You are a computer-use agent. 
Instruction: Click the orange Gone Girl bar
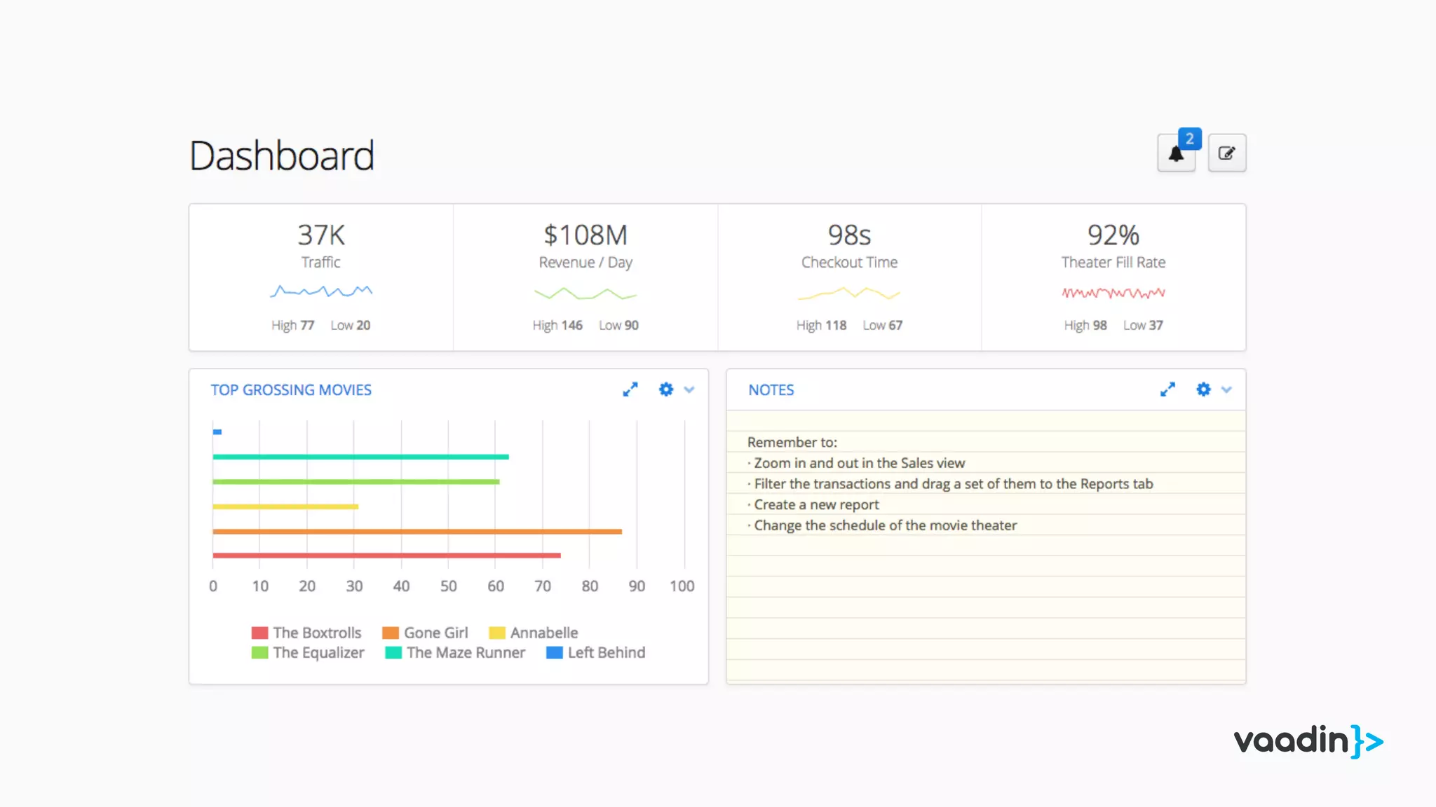[417, 532]
